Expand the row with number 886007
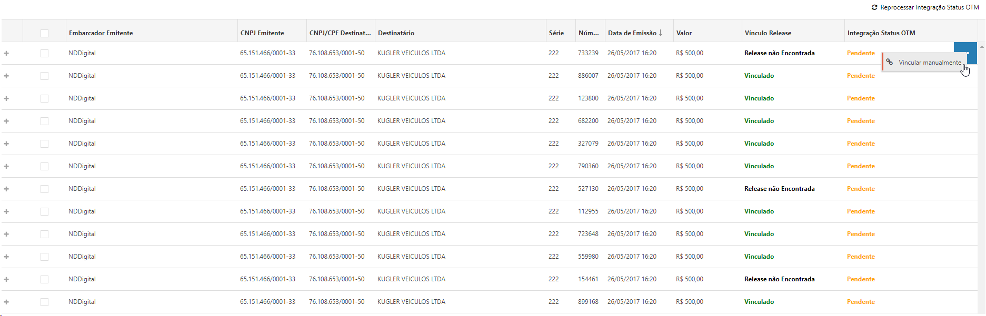 [x=6, y=76]
